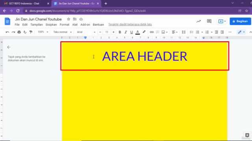
Task: Open the Sisipkan menu
Action: [51, 25]
